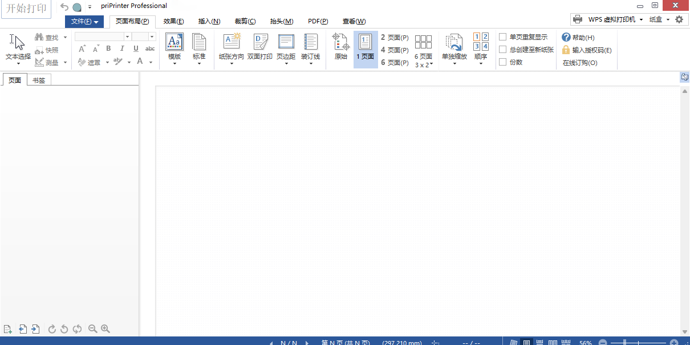Screen dimensions: 690x345
Task: Open the 在线订购(O) online order link
Action: (580, 63)
